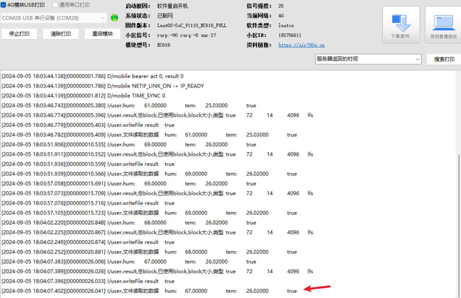The image size is (461, 298).
Task: Select the module model value EC618
Action: tap(164, 45)
